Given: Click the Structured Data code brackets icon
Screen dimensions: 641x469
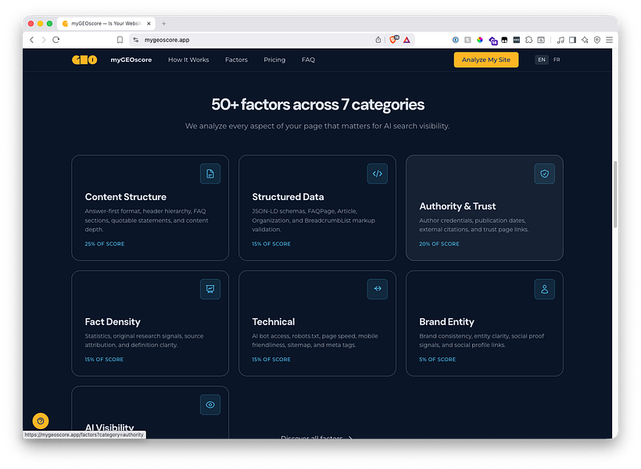Looking at the screenshot, I should (378, 174).
